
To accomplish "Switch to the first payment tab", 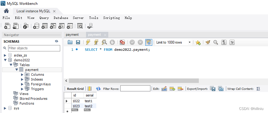I will click(x=72, y=35).
